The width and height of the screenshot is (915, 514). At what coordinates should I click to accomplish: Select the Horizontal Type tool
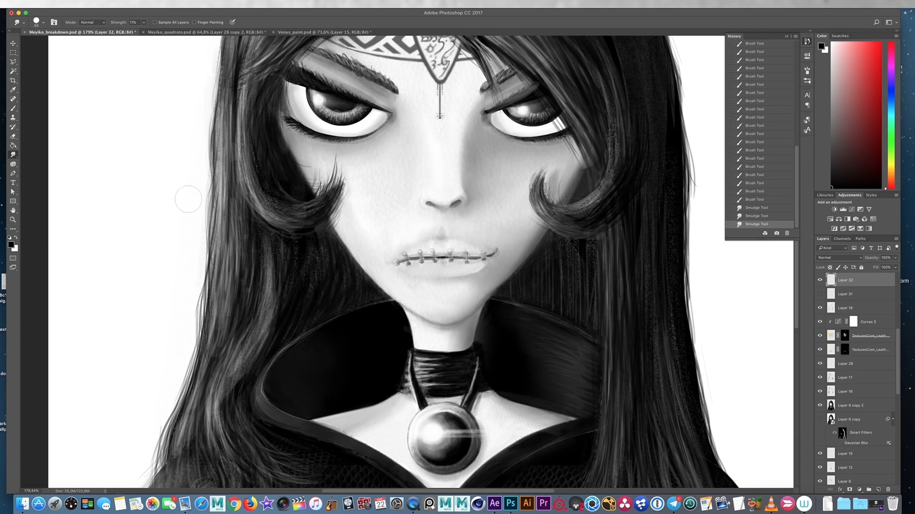point(13,183)
